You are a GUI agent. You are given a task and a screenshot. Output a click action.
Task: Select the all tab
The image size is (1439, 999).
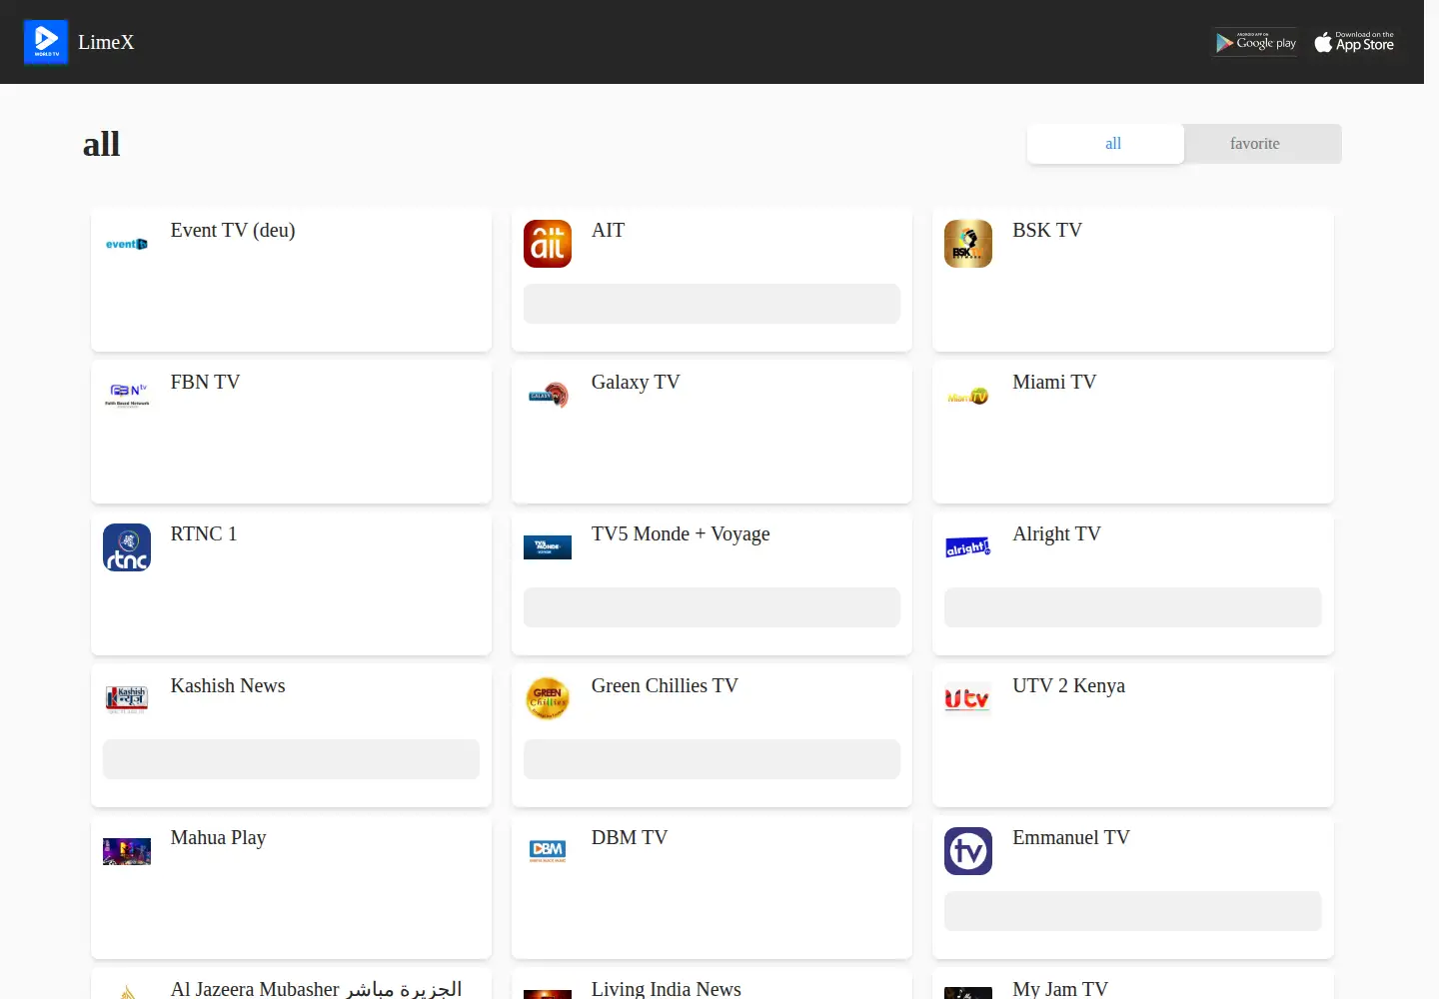[1105, 144]
